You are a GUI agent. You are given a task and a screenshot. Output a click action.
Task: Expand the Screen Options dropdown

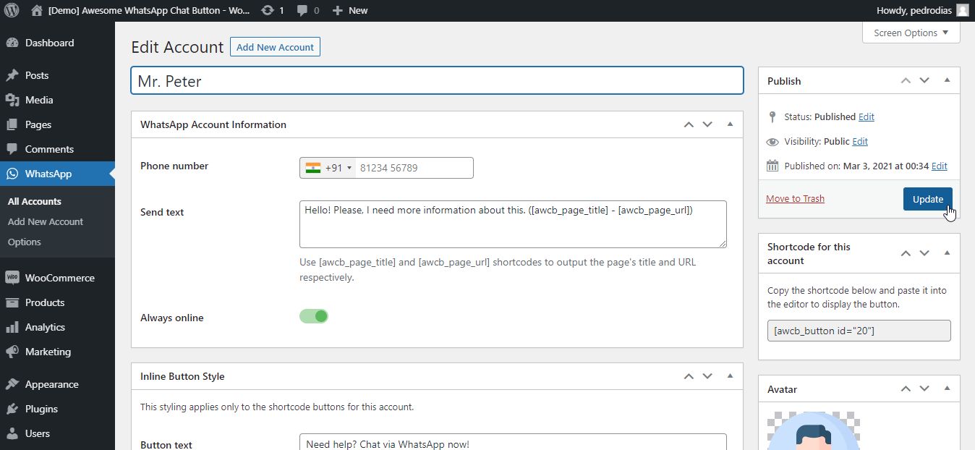tap(911, 33)
